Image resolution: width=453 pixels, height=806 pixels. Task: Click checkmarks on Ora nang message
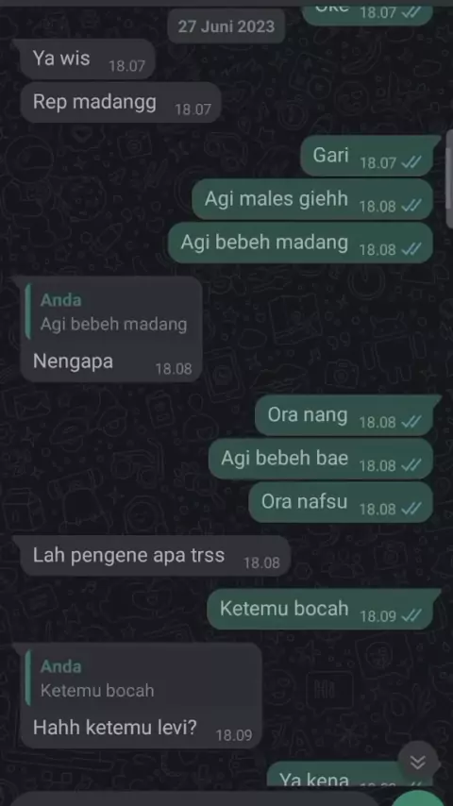pos(411,422)
